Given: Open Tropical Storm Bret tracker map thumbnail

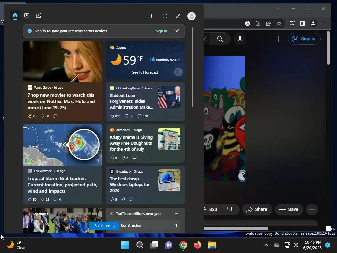Looking at the screenshot, I should click(63, 145).
